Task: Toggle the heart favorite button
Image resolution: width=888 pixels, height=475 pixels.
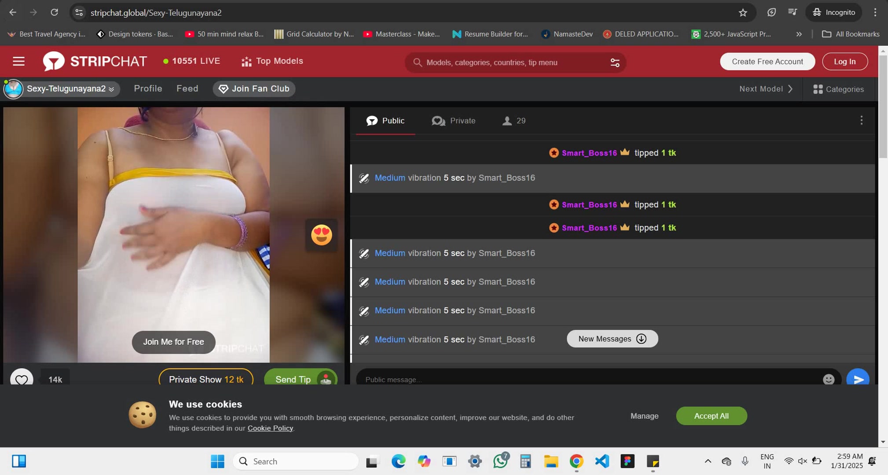Action: point(22,379)
